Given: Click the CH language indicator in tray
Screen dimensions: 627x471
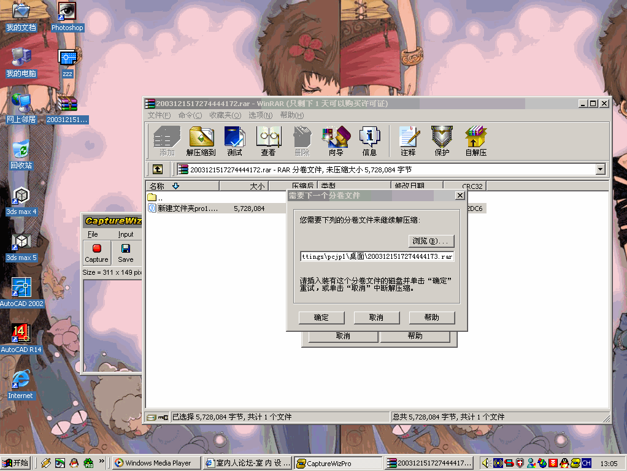Looking at the screenshot, I should pyautogui.click(x=587, y=463).
